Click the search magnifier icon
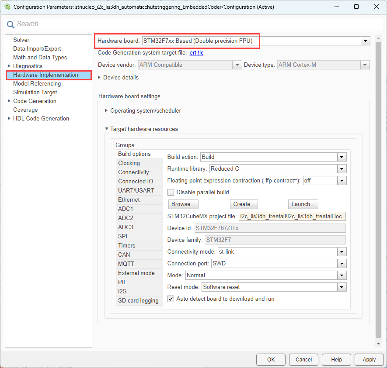Viewport: 387px width, 368px height. (x=10, y=24)
